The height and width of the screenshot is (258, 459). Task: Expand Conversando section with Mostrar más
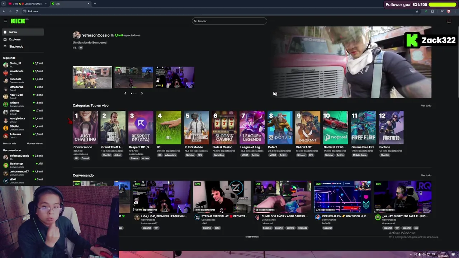(252, 236)
